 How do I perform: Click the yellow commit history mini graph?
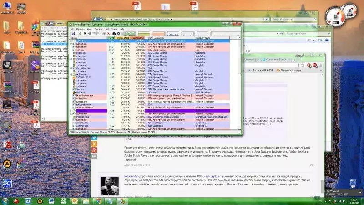pos(144,34)
